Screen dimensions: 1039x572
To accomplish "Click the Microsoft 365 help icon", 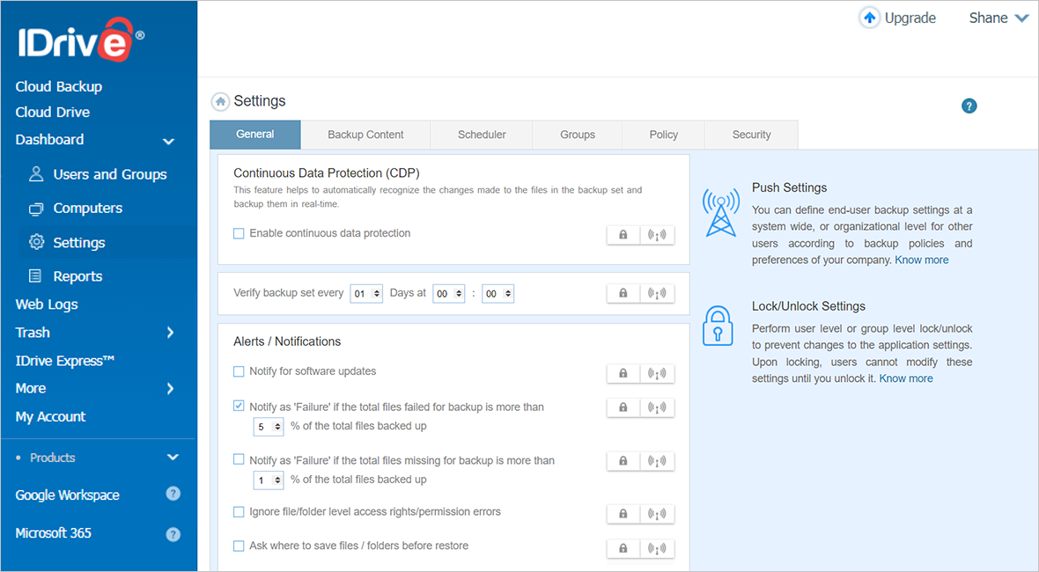I will tap(173, 533).
